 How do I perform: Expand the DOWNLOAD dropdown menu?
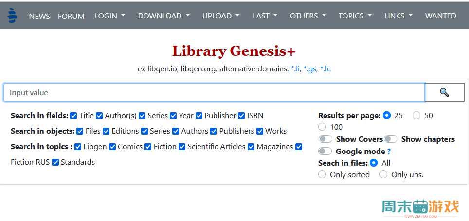(x=163, y=16)
